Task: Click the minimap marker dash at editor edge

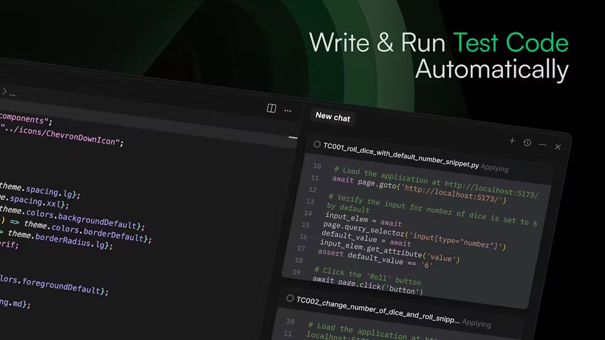Action: pyautogui.click(x=293, y=138)
